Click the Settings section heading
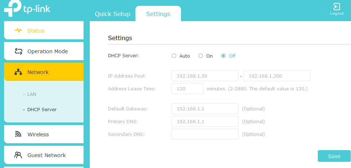The width and height of the screenshot is (351, 168). pyautogui.click(x=120, y=38)
